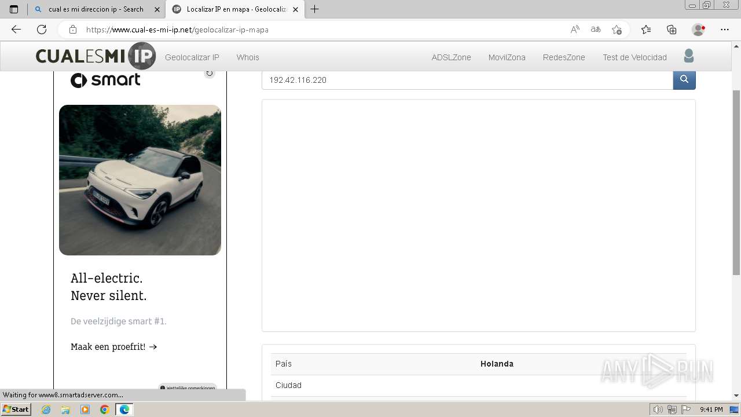Open Edge settings and more menu
Viewport: 741px width, 417px height.
pyautogui.click(x=725, y=30)
